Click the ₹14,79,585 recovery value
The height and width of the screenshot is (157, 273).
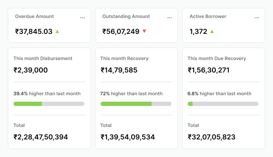pyautogui.click(x=119, y=70)
